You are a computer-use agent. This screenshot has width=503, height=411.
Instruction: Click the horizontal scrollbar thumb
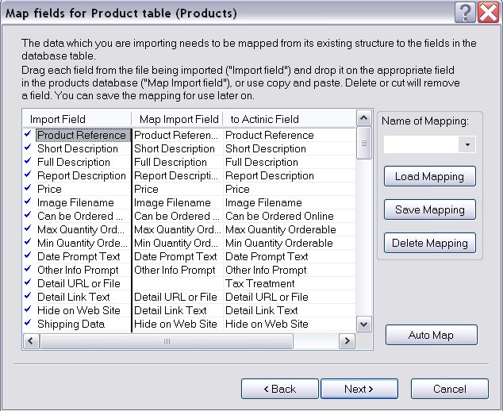(x=168, y=341)
